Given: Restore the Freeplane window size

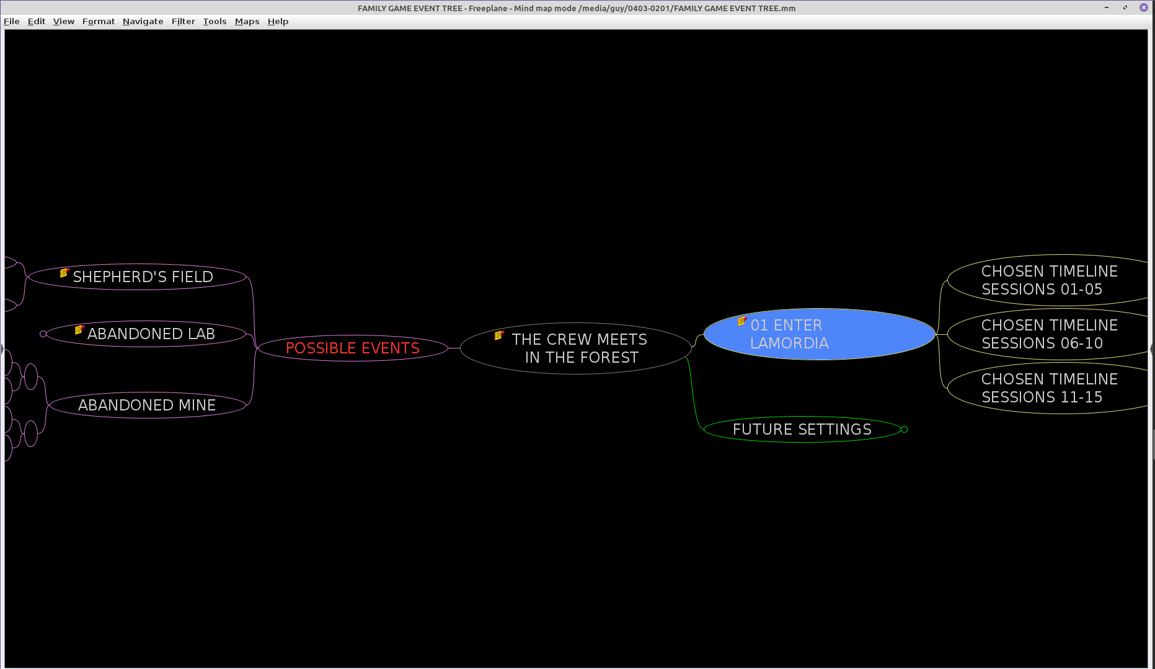Looking at the screenshot, I should [1125, 7].
